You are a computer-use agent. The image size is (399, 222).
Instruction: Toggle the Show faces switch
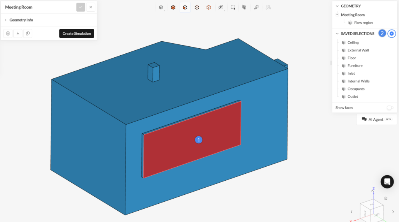click(390, 107)
